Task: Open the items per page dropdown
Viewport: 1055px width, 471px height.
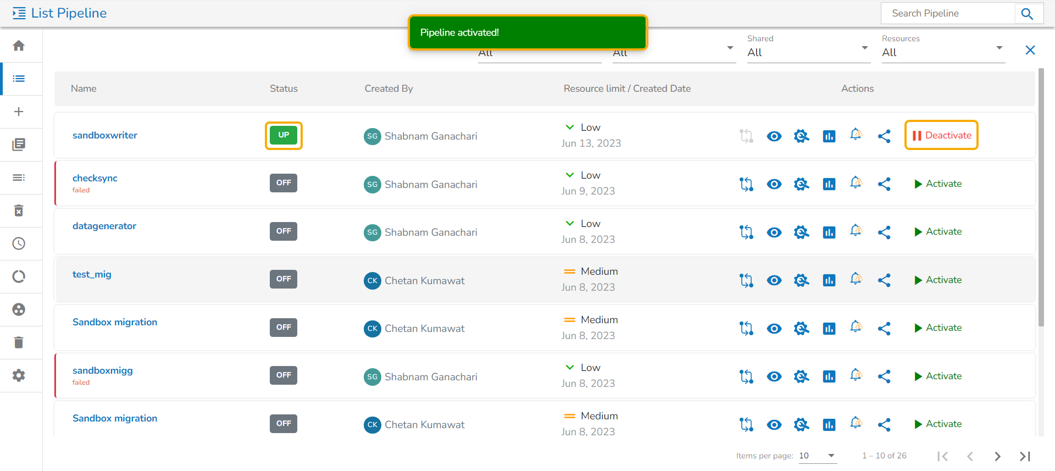Action: (x=817, y=456)
